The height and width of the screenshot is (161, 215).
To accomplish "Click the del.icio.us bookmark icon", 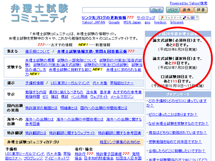I will tap(184, 18).
